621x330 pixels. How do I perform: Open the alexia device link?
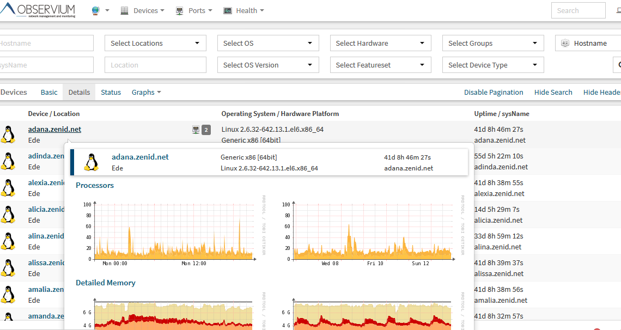[46, 183]
